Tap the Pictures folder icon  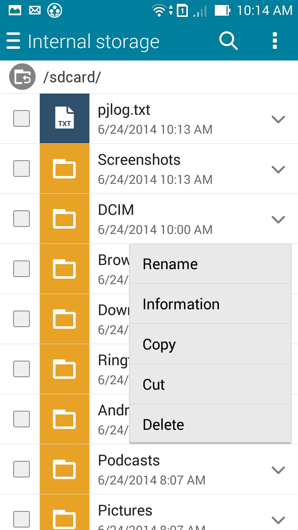tap(65, 512)
